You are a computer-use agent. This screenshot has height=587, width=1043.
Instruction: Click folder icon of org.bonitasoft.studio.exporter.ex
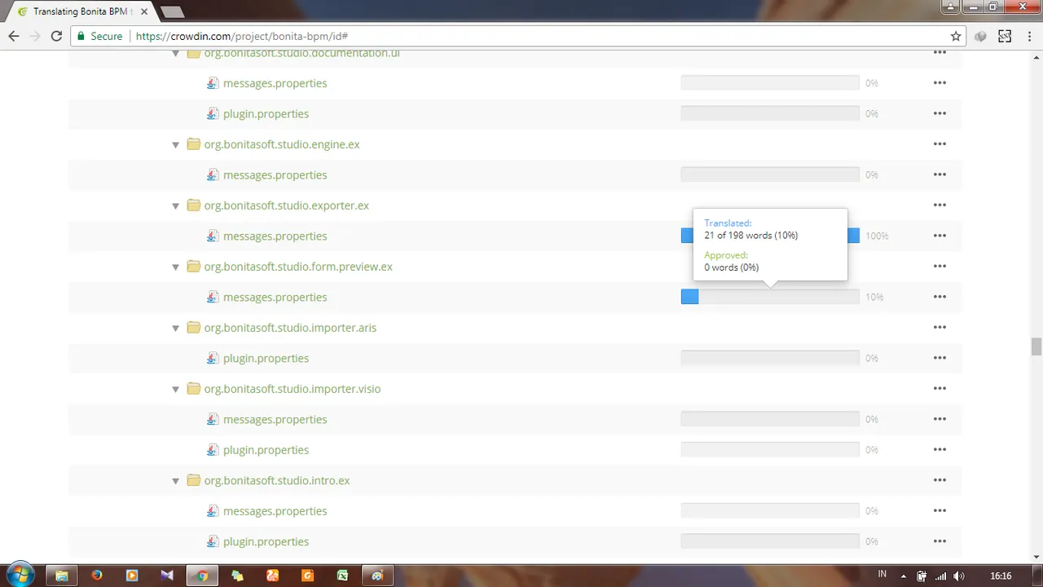[193, 205]
